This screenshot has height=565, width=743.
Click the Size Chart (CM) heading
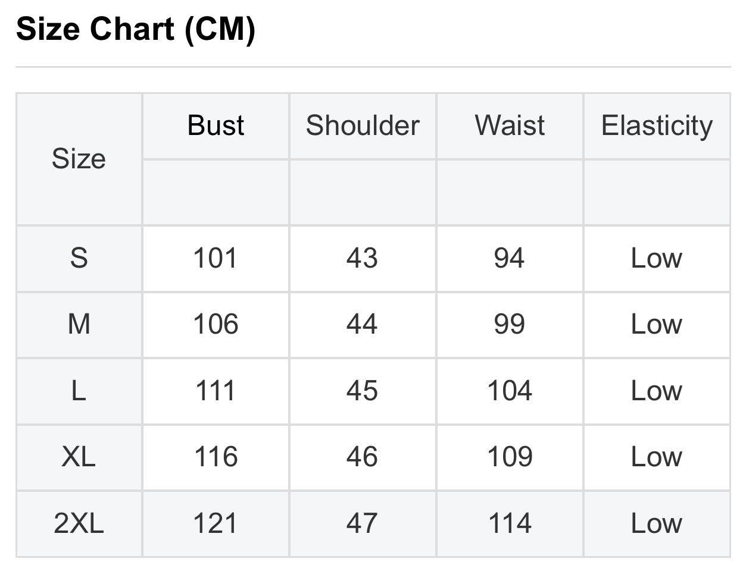pos(136,30)
